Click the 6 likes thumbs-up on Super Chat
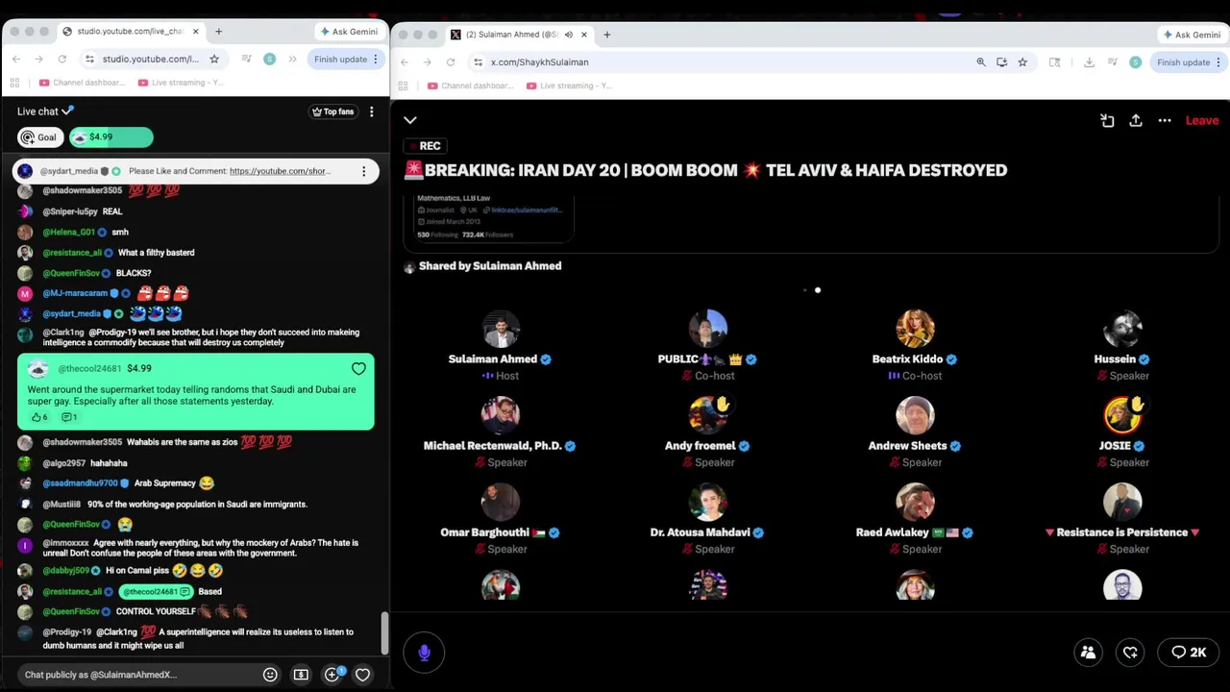The height and width of the screenshot is (692, 1230). [38, 417]
